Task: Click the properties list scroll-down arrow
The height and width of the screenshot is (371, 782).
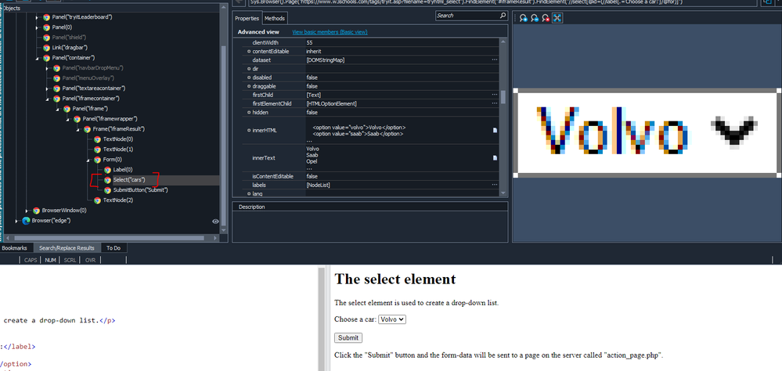Action: tap(503, 193)
